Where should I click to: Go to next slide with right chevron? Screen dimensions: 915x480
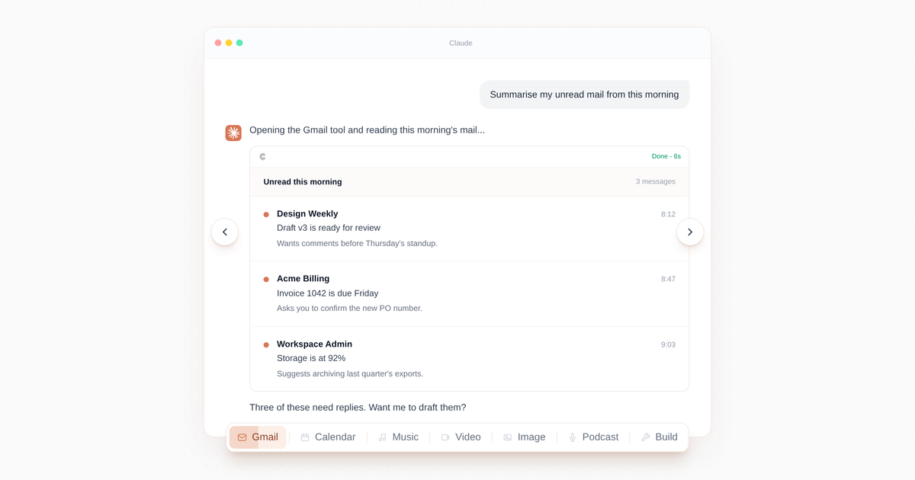[x=690, y=232]
